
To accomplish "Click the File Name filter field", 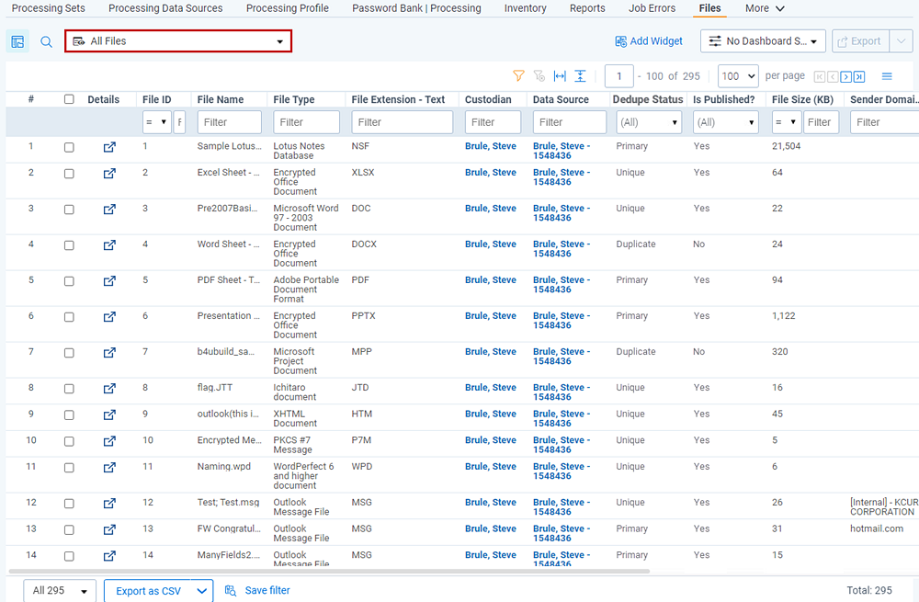I will tap(229, 122).
